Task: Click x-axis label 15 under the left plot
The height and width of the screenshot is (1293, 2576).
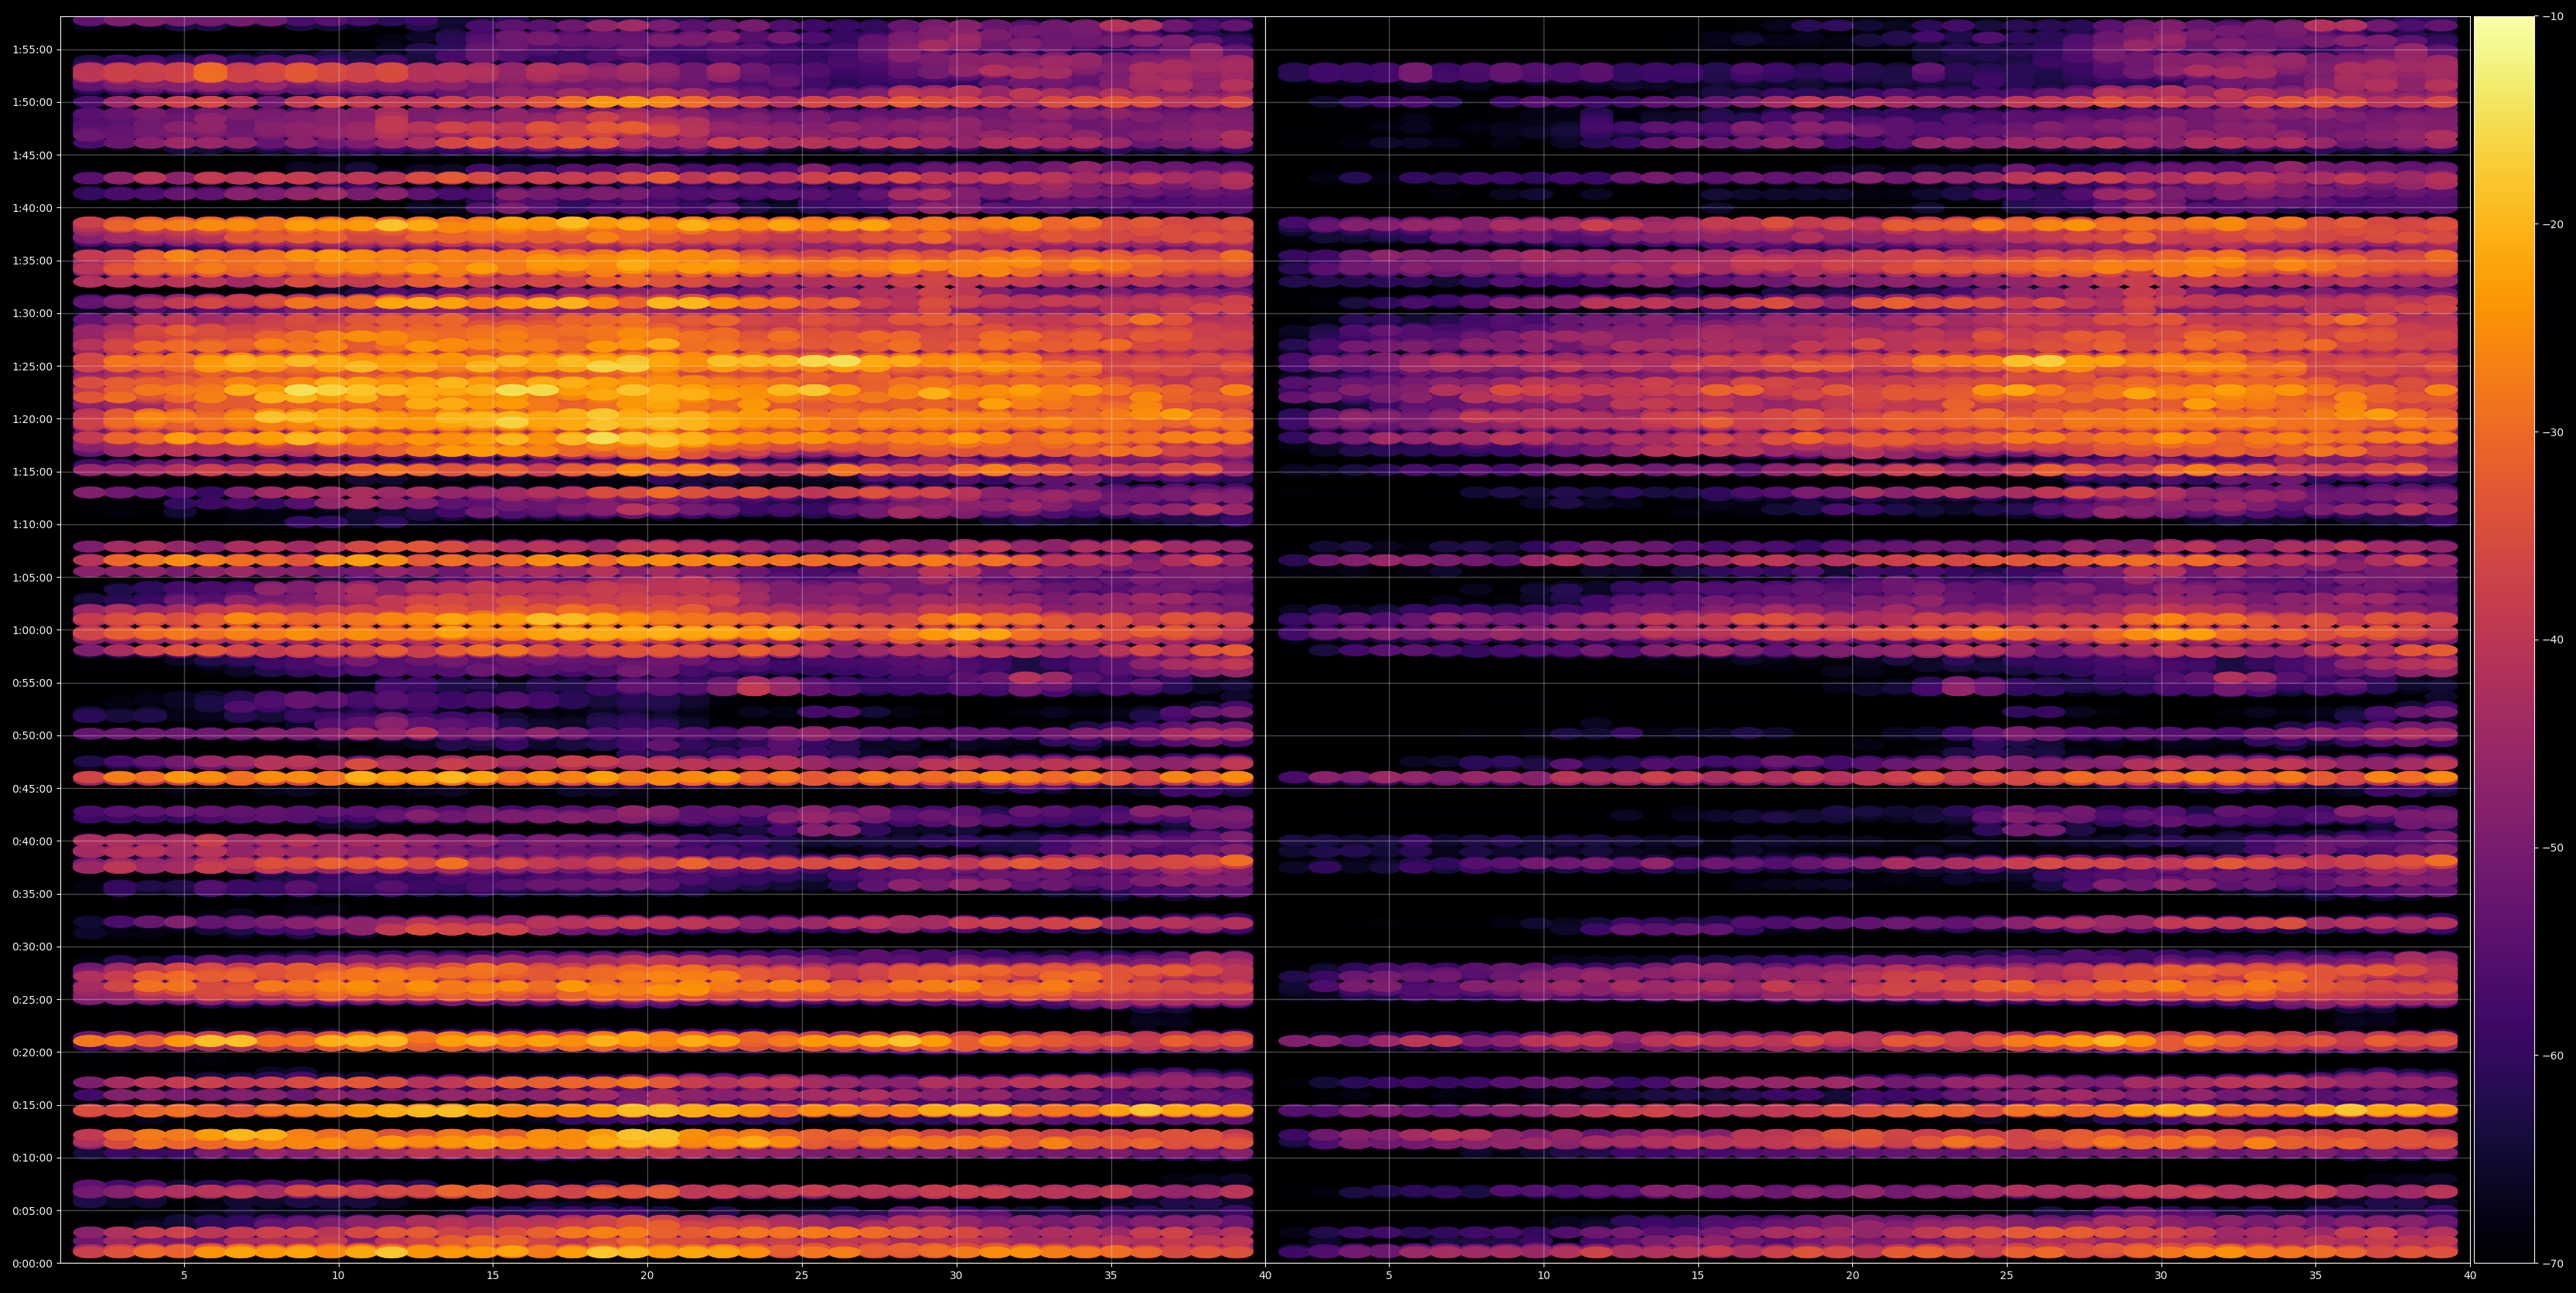Action: pyautogui.click(x=493, y=1276)
